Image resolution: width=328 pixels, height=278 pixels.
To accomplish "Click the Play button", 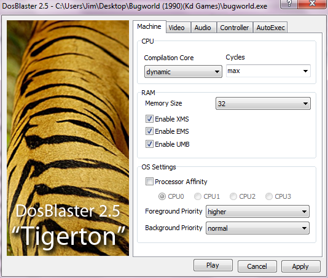I will (x=213, y=265).
